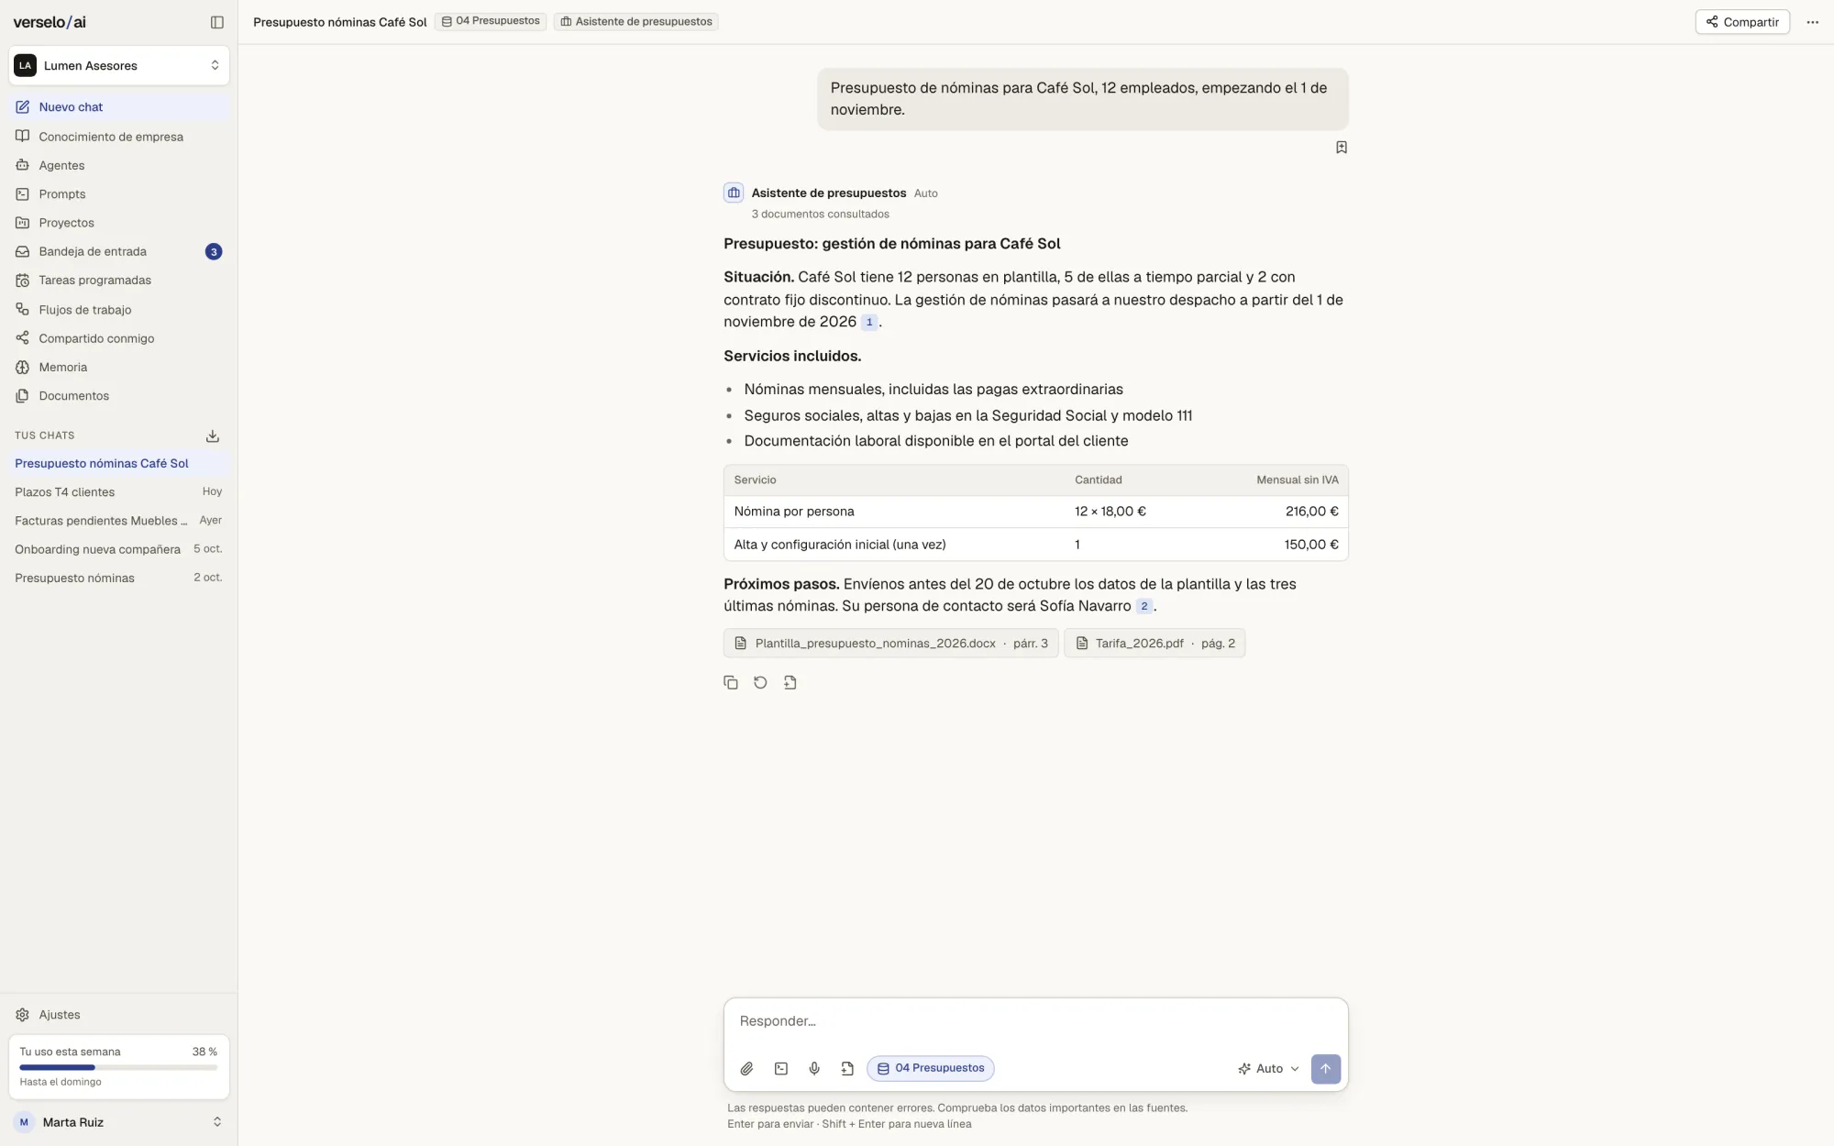Click the 04 Presupuestos tag in header
The image size is (1834, 1146).
[x=491, y=21]
